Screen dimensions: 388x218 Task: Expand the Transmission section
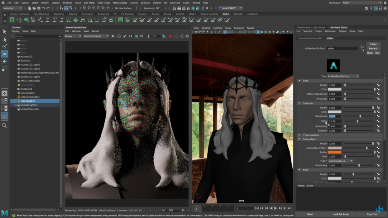click(x=299, y=135)
